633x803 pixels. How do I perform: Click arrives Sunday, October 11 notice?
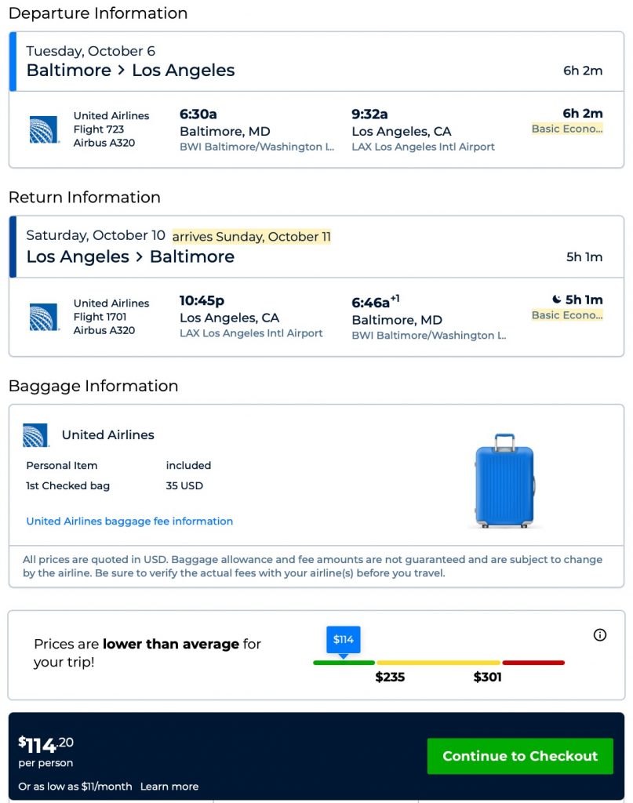[x=252, y=236]
